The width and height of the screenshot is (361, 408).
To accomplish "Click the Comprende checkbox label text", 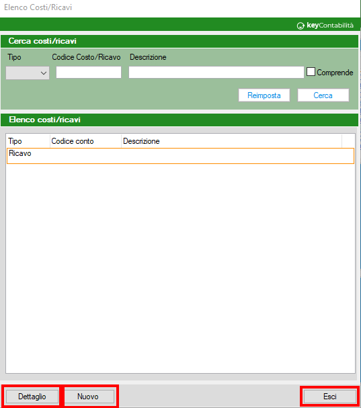I will coord(335,73).
